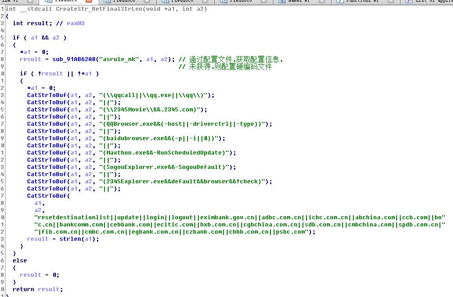Click the 'if ( !result || !*a1 )' condition
This screenshot has width=453, height=297.
point(59,74)
